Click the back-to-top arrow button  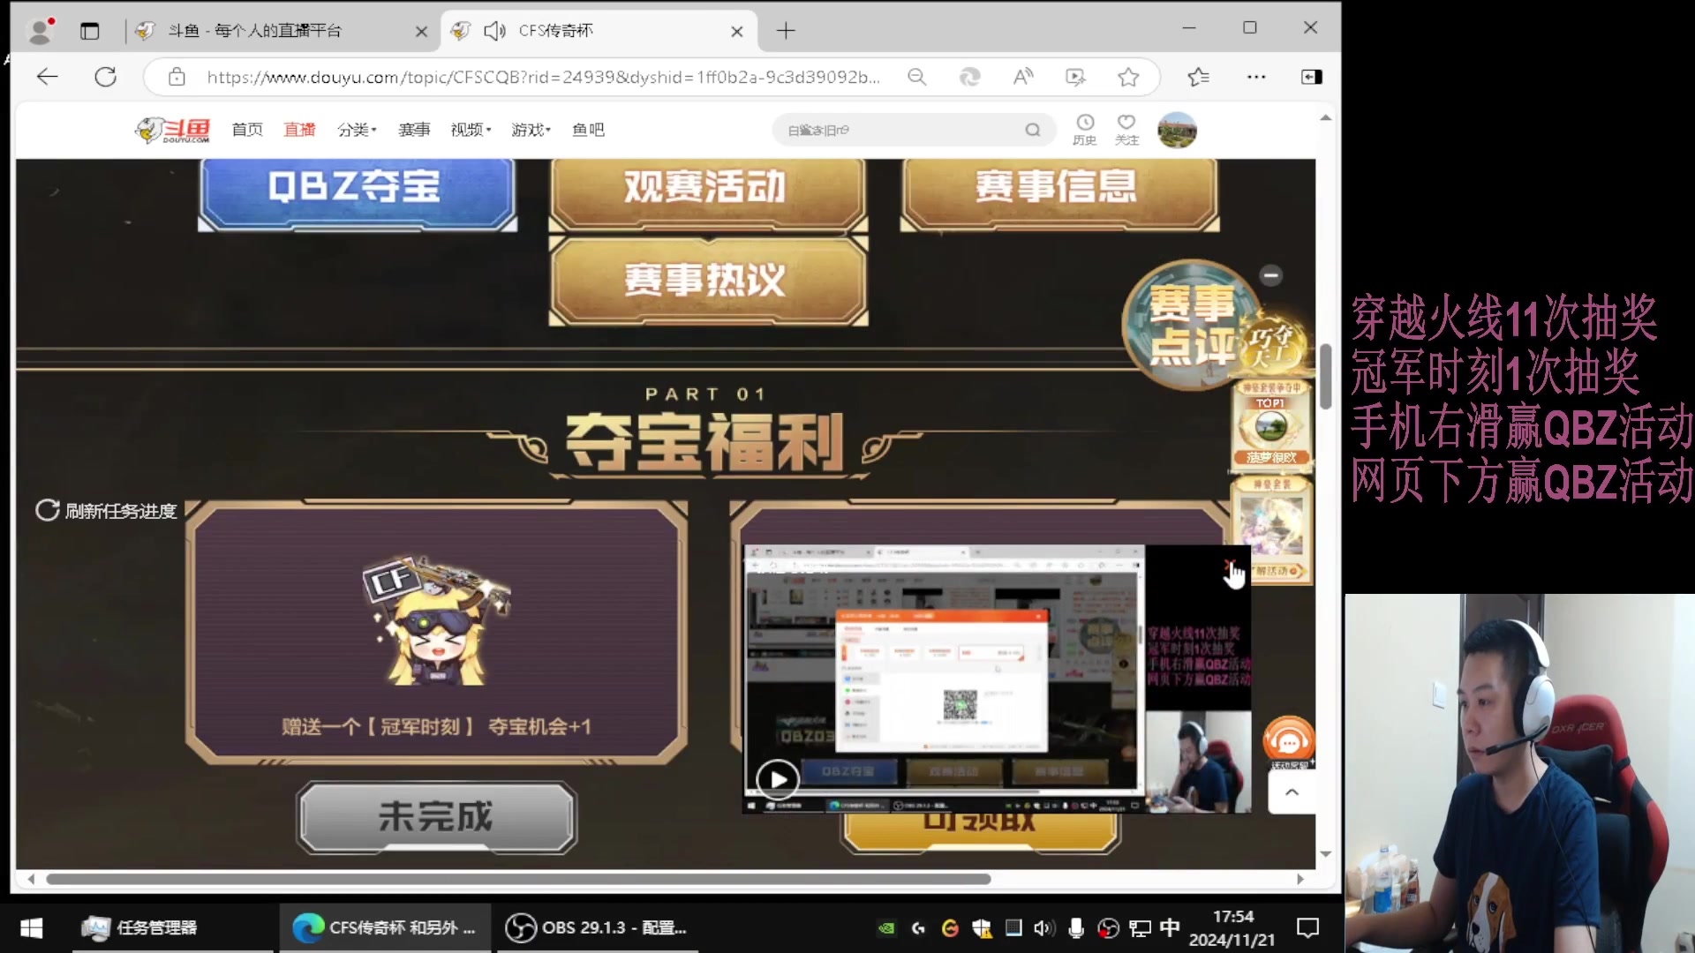pos(1292,792)
